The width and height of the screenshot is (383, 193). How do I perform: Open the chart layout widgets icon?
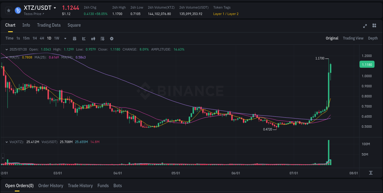click(x=374, y=26)
